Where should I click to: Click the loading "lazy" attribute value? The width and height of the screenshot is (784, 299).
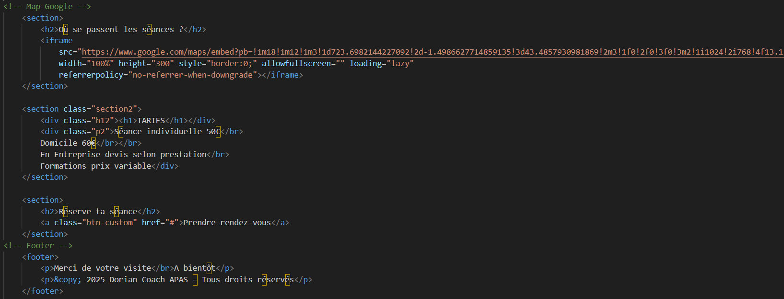click(x=400, y=64)
